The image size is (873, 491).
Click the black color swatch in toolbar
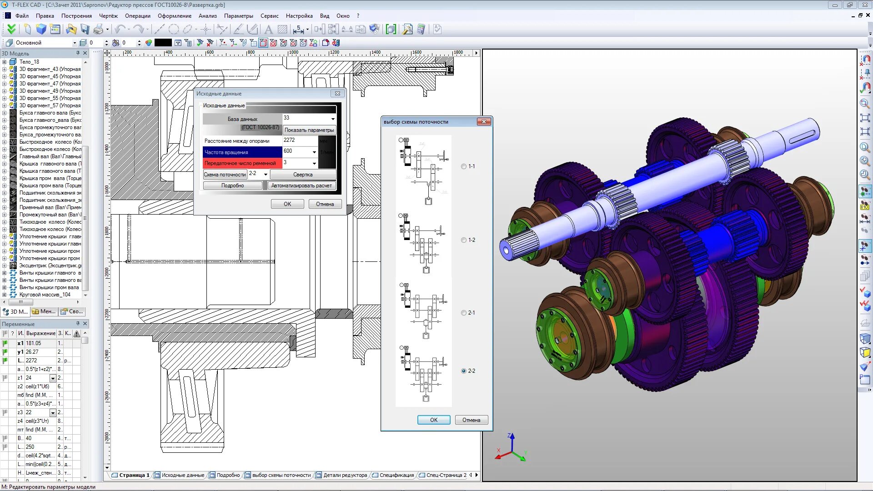click(163, 43)
